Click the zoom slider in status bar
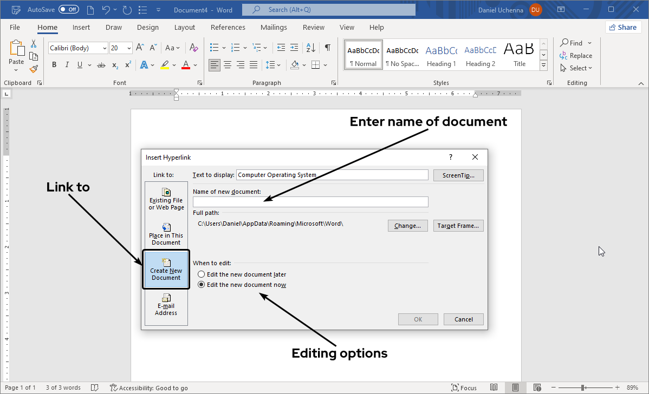The image size is (649, 394). click(583, 388)
